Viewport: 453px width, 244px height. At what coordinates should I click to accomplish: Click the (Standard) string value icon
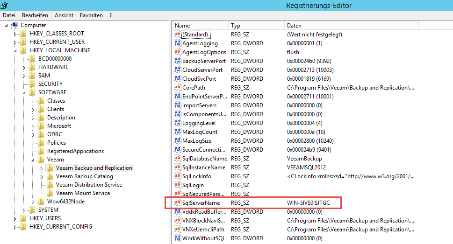click(x=177, y=35)
